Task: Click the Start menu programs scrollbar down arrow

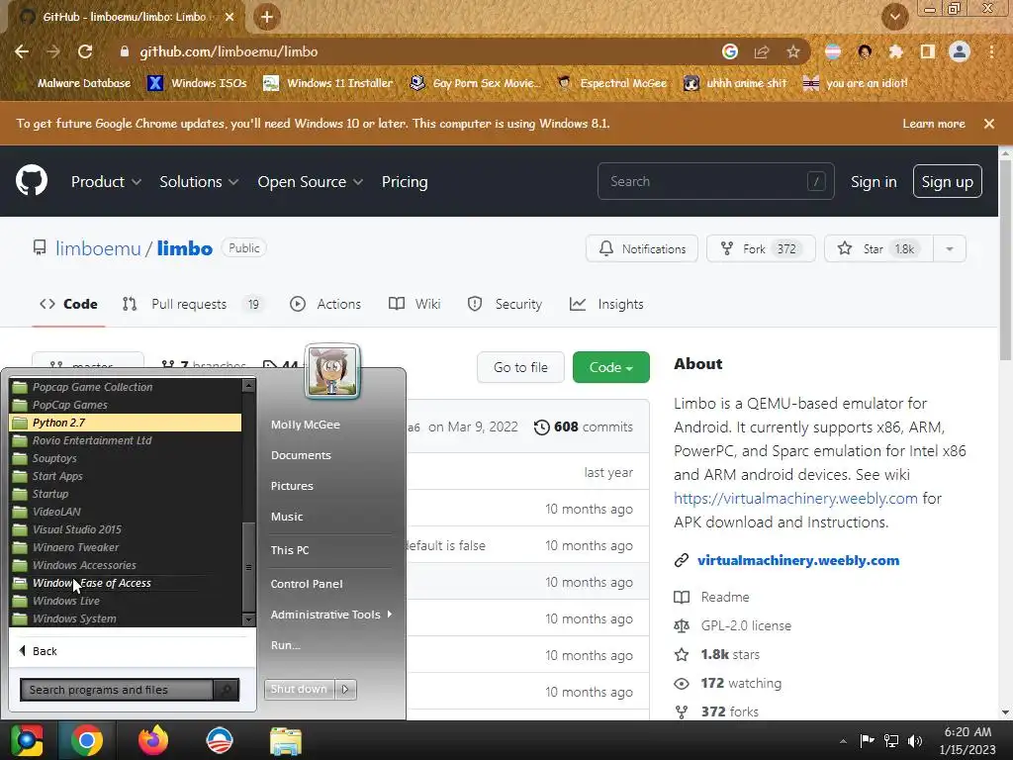Action: pos(248,619)
